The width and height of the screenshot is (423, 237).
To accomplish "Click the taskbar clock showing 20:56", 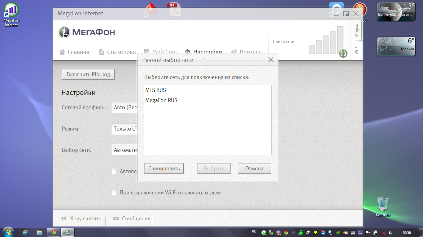I will (407, 233).
